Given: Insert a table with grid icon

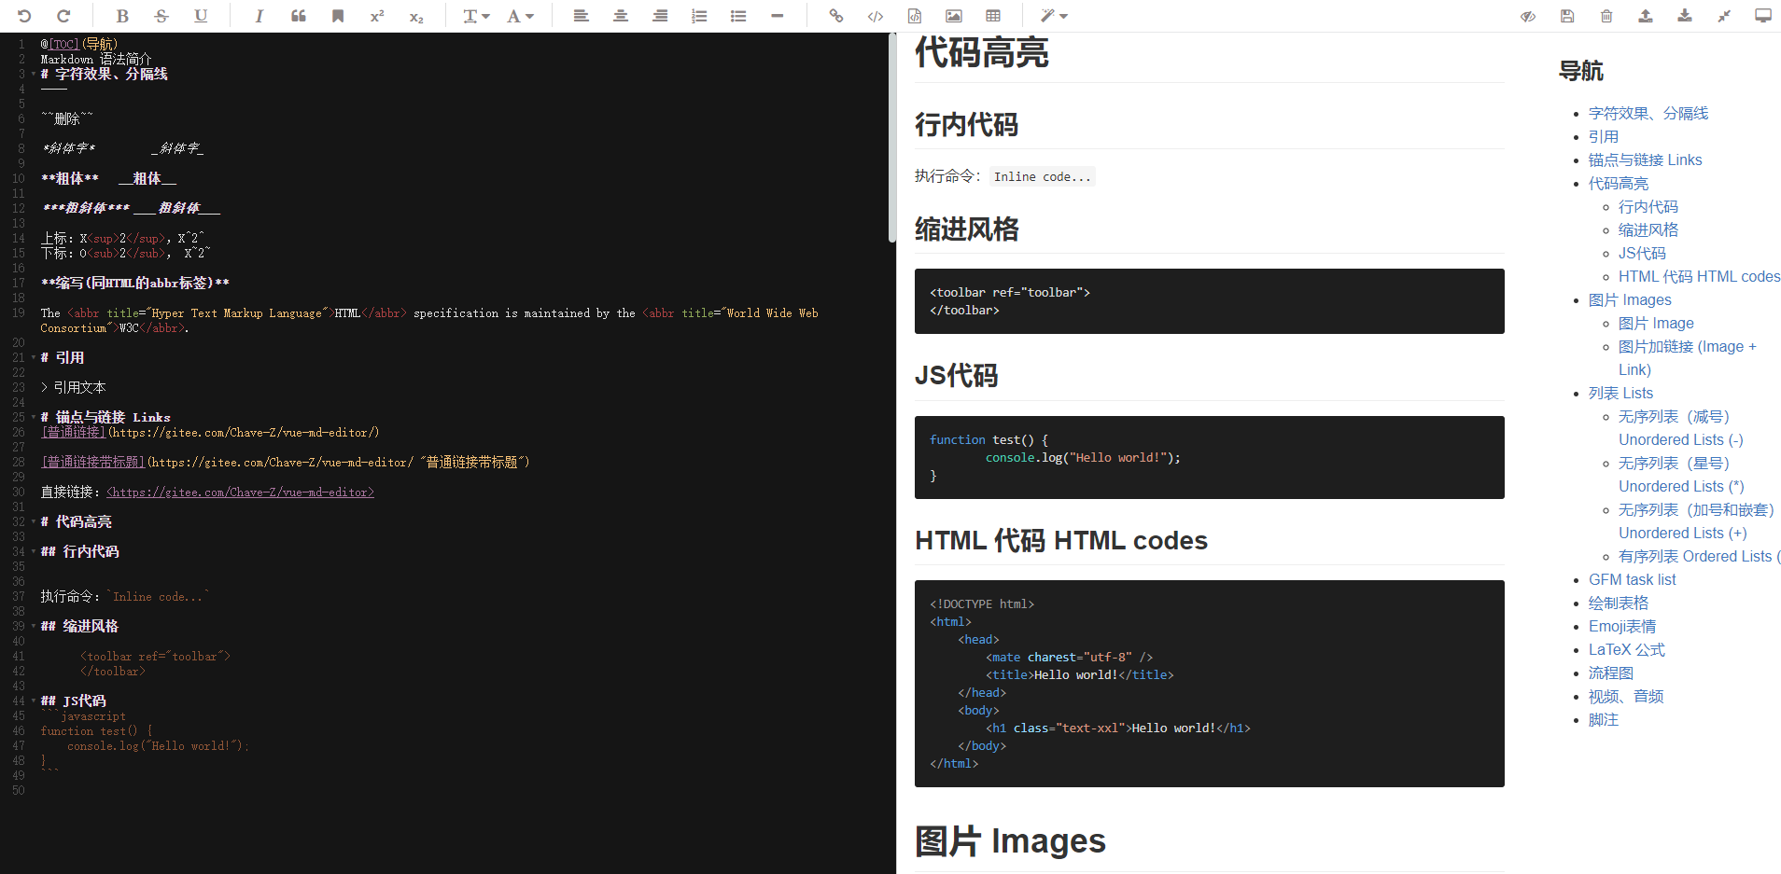Looking at the screenshot, I should tap(993, 16).
